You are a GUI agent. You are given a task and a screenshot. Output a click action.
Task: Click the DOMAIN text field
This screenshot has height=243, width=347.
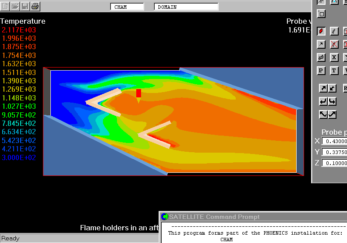pos(186,7)
